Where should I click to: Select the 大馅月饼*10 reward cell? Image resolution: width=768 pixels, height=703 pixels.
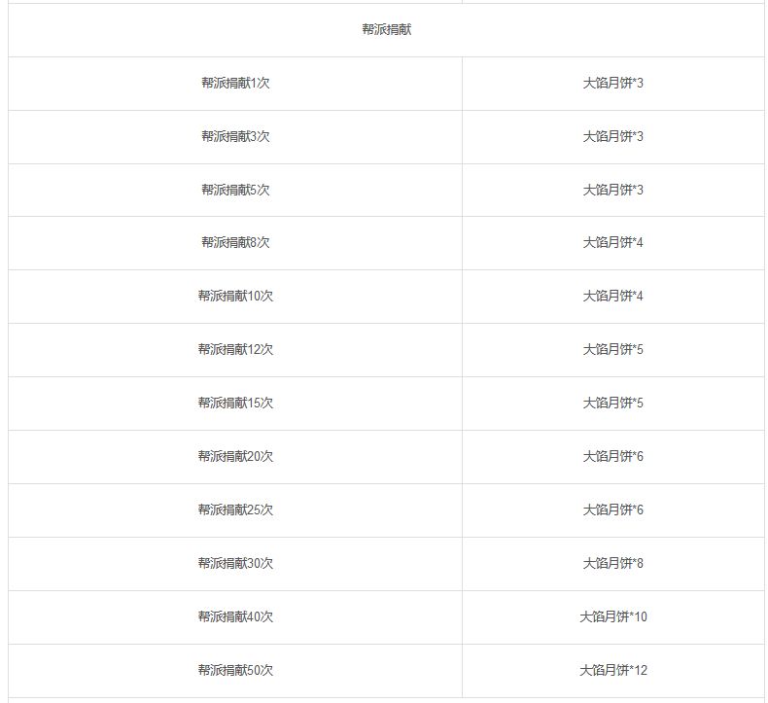coord(613,616)
